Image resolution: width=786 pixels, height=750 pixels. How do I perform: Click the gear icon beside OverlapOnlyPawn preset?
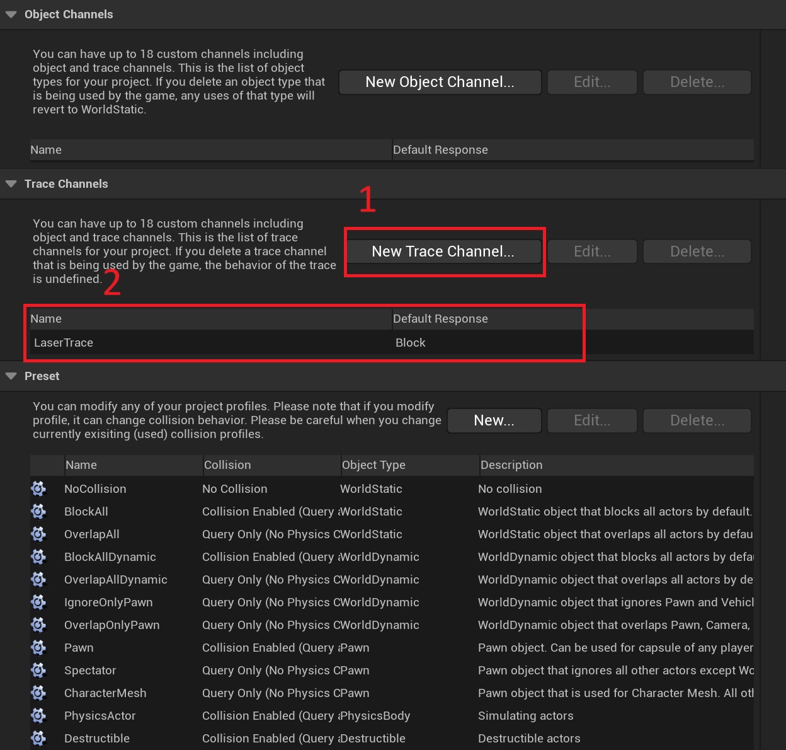pos(38,625)
